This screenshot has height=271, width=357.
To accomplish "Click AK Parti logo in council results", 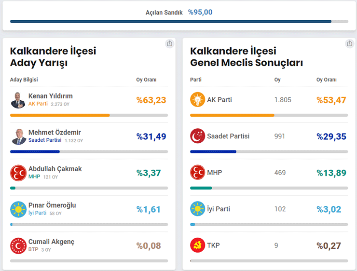I will [198, 100].
